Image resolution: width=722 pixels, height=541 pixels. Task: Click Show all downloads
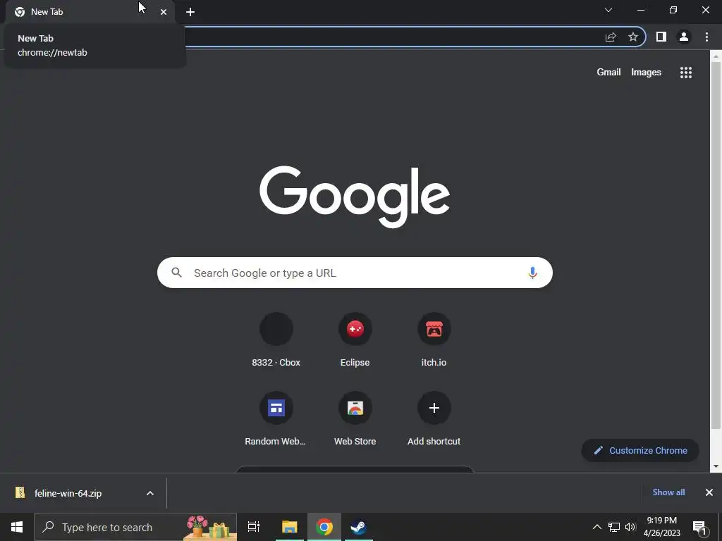point(668,492)
